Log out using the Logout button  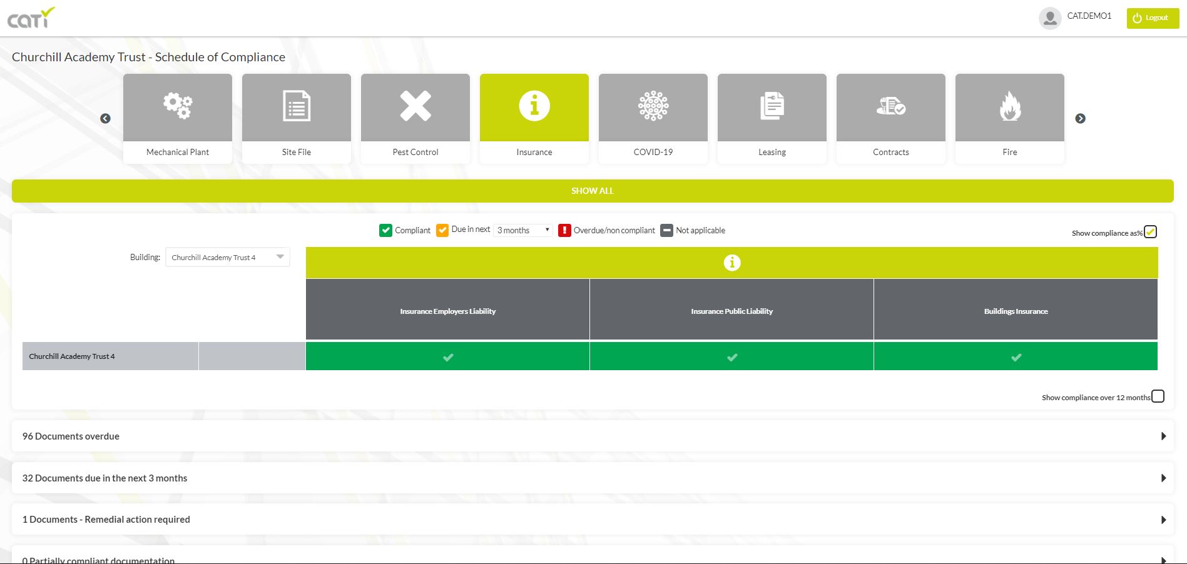tap(1153, 18)
